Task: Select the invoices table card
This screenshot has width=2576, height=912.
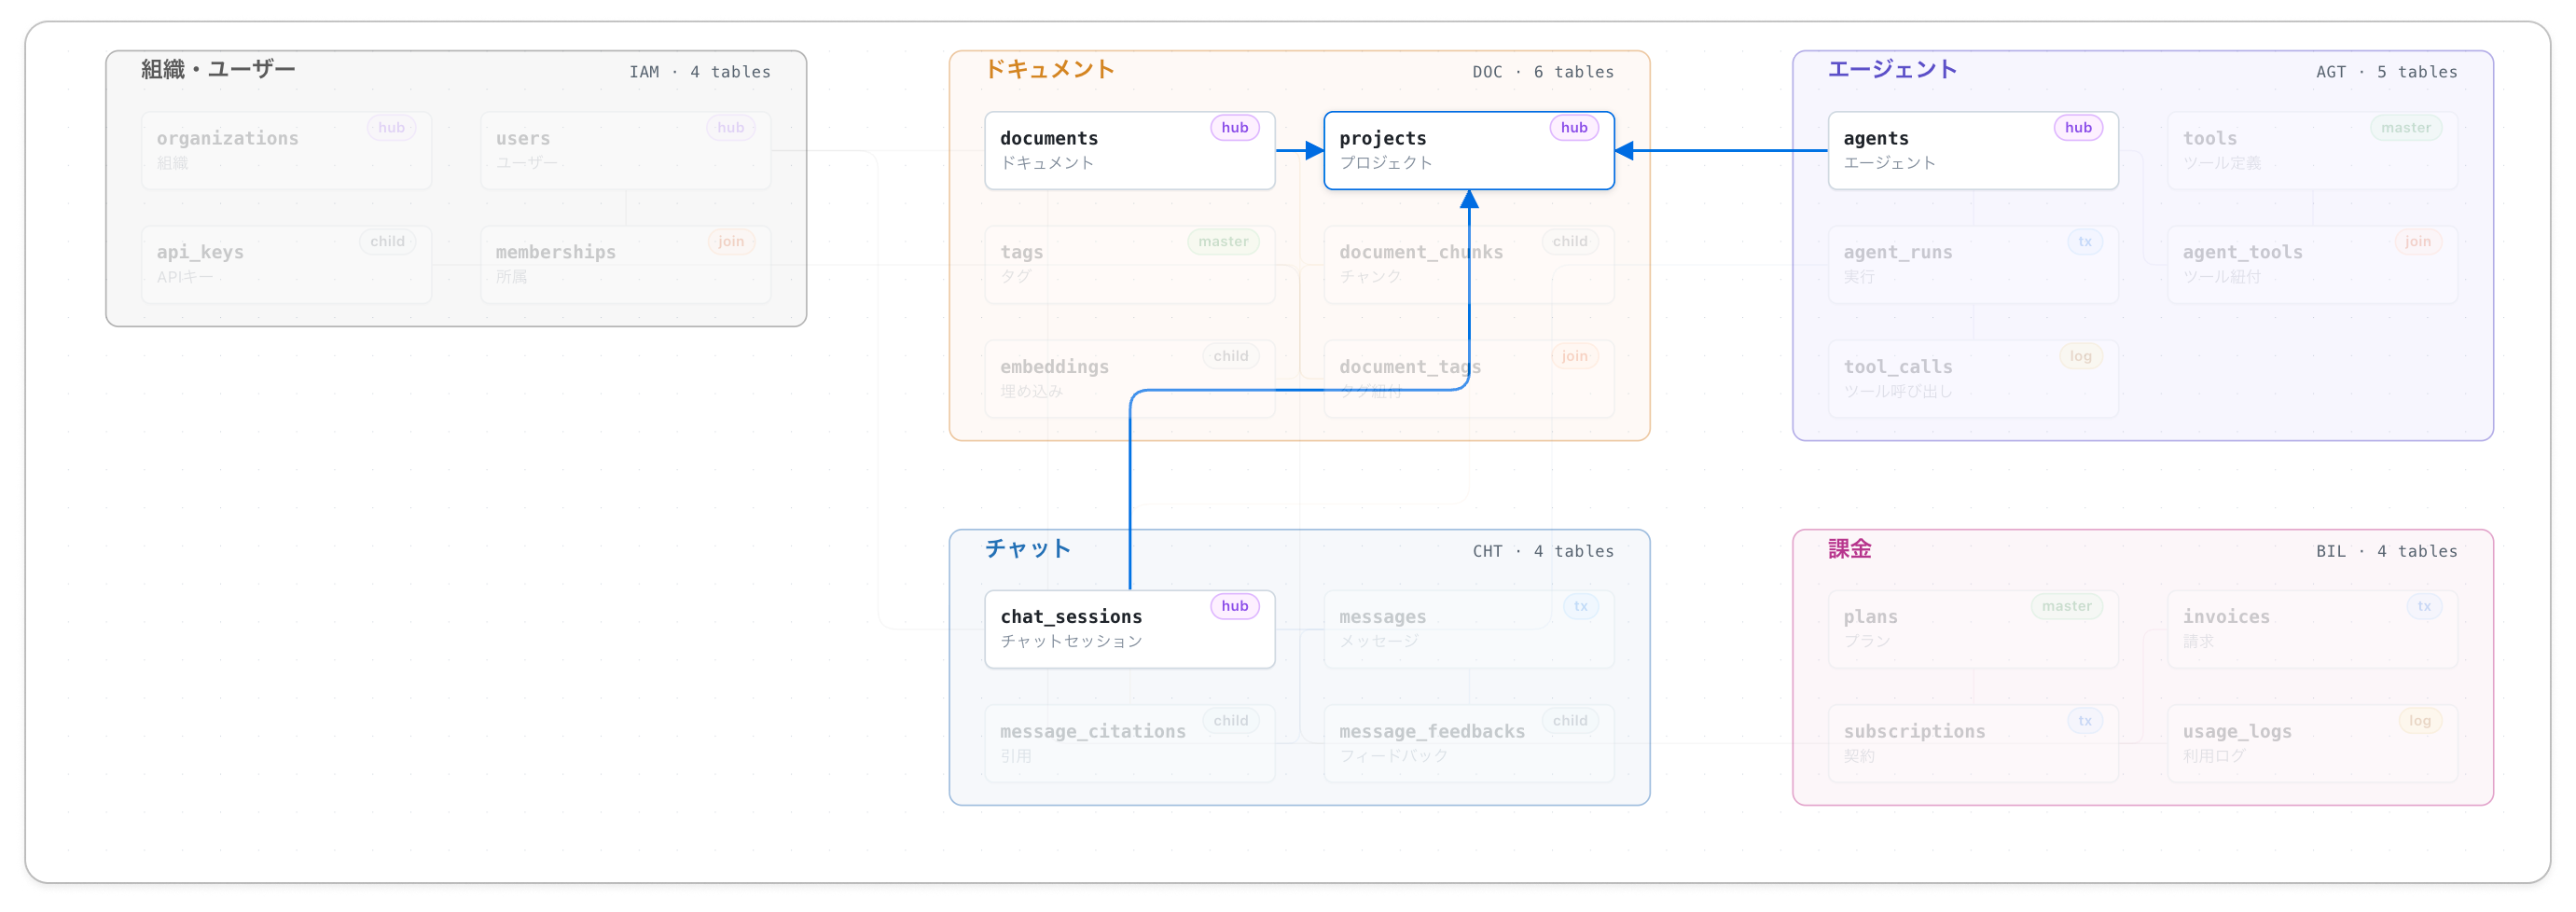Action: click(x=2312, y=629)
